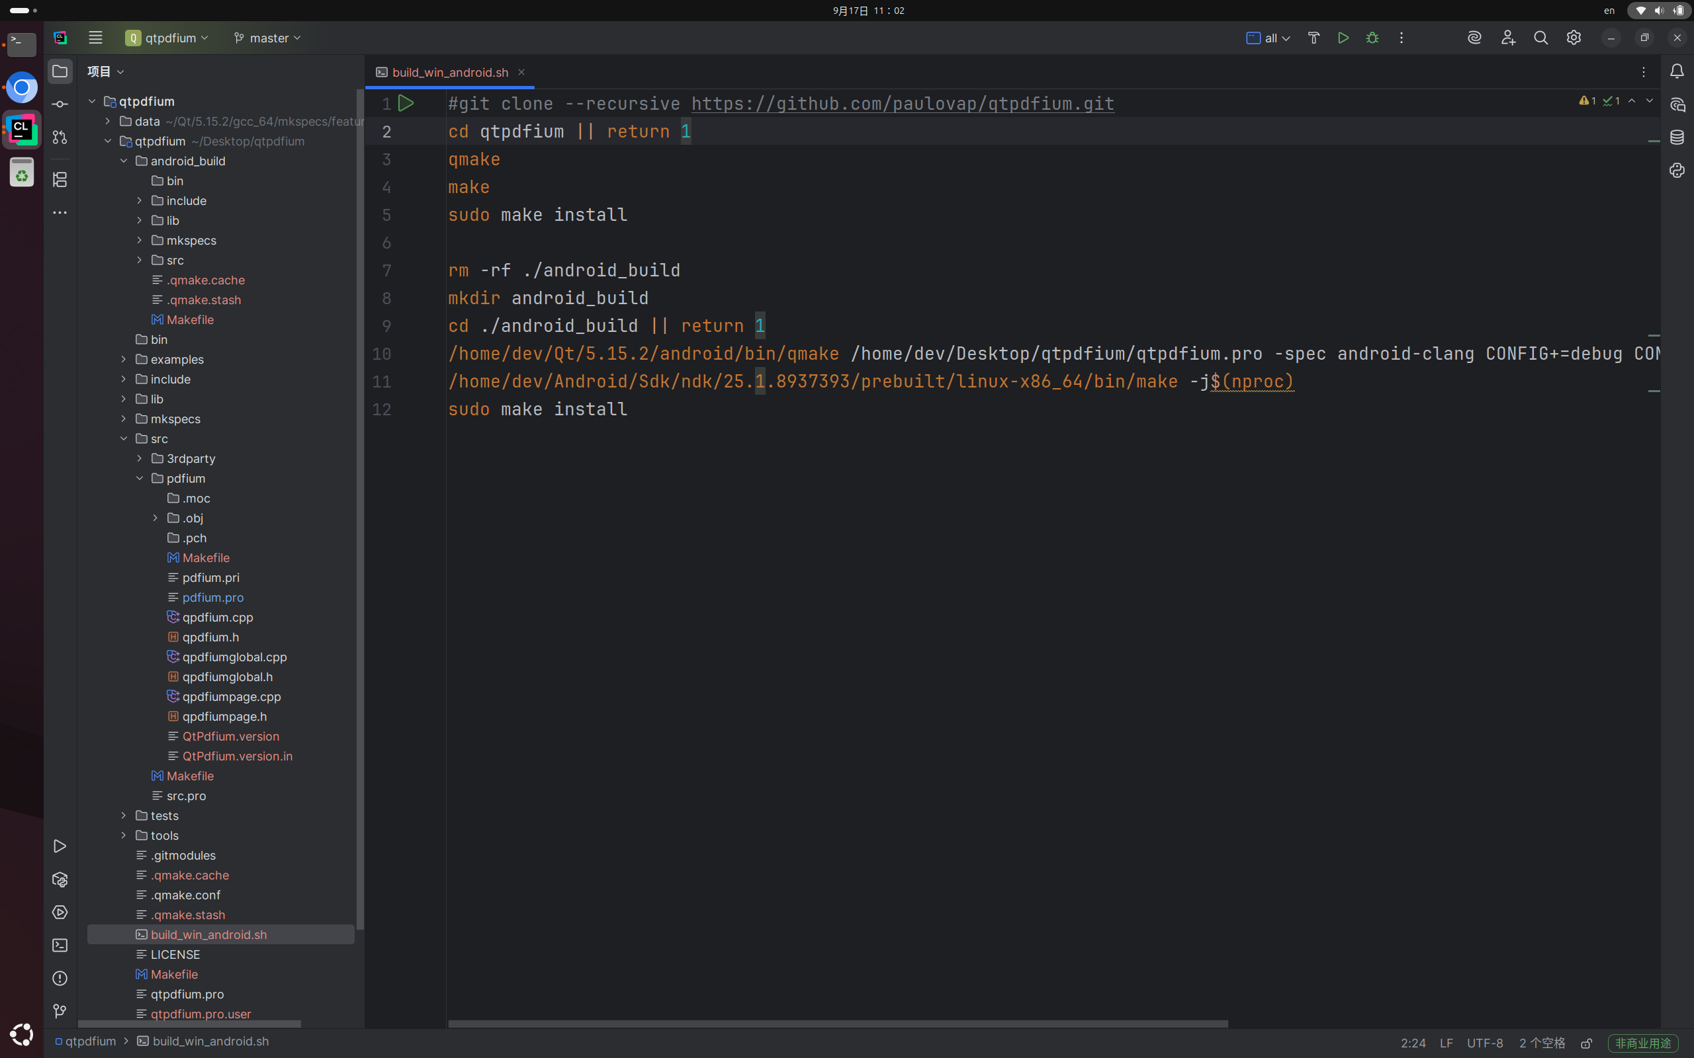Click the UTF-8 encoding selector

[1484, 1043]
